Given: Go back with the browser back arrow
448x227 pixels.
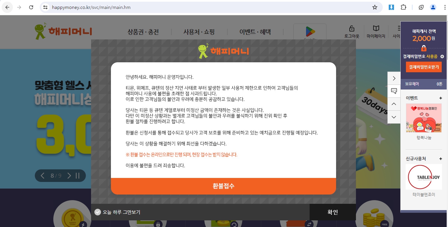Looking at the screenshot, I should point(7,7).
